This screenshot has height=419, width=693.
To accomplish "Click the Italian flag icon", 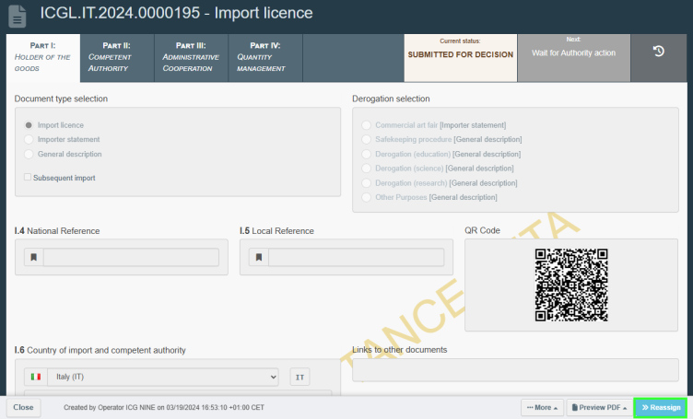I will point(36,377).
